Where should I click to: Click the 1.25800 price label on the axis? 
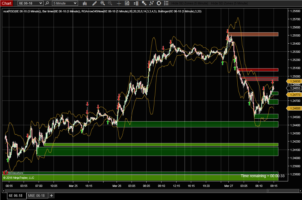[x=295, y=11]
